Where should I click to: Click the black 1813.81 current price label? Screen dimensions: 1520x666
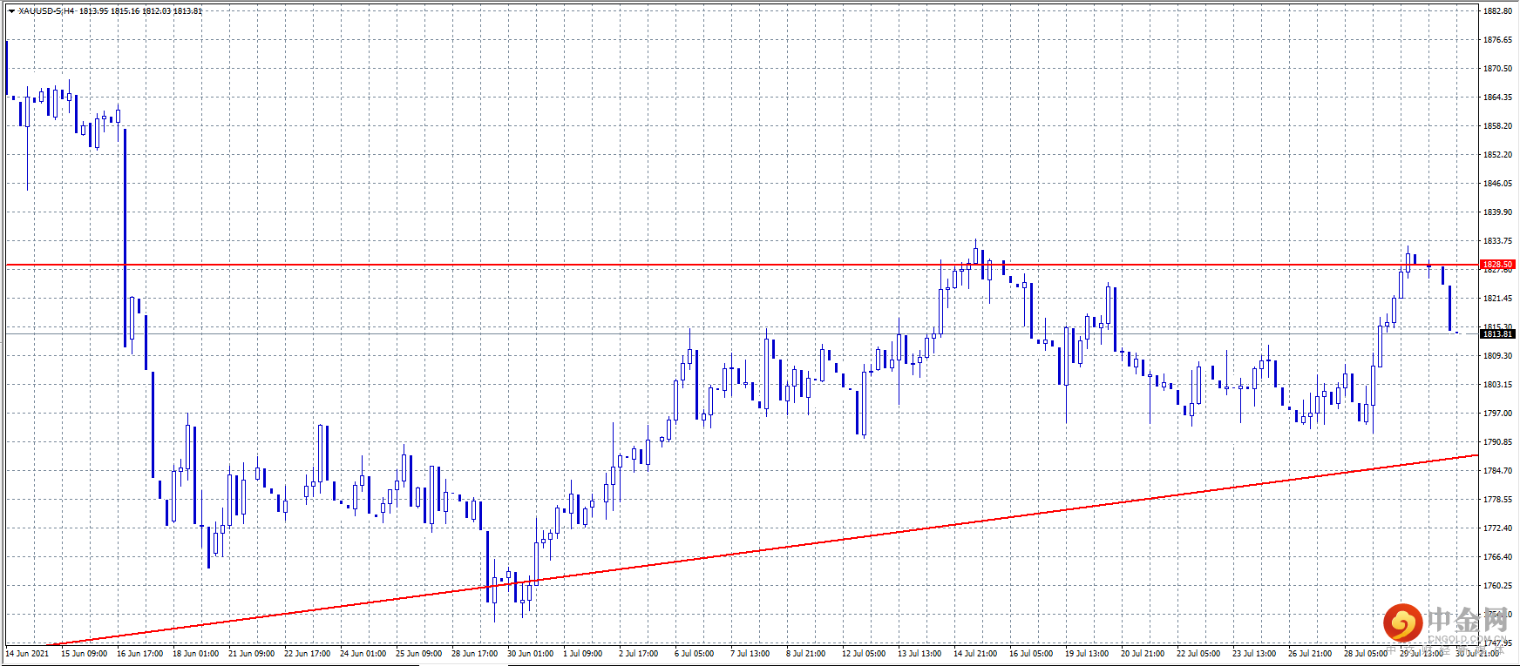[1498, 333]
